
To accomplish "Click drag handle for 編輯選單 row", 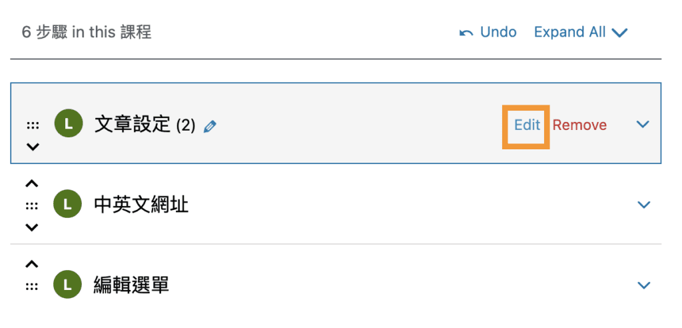I will click(32, 286).
